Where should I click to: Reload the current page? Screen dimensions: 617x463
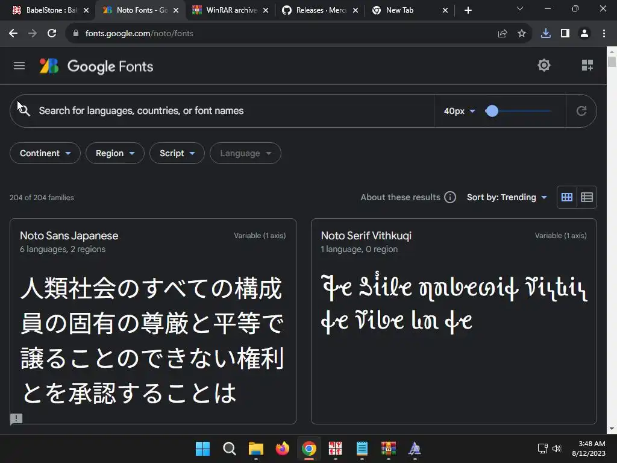(x=52, y=34)
